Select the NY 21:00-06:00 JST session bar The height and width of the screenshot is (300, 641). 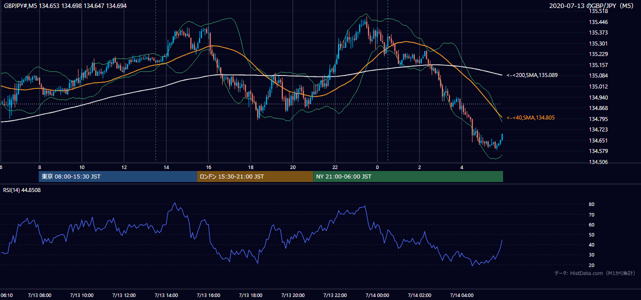pos(408,176)
